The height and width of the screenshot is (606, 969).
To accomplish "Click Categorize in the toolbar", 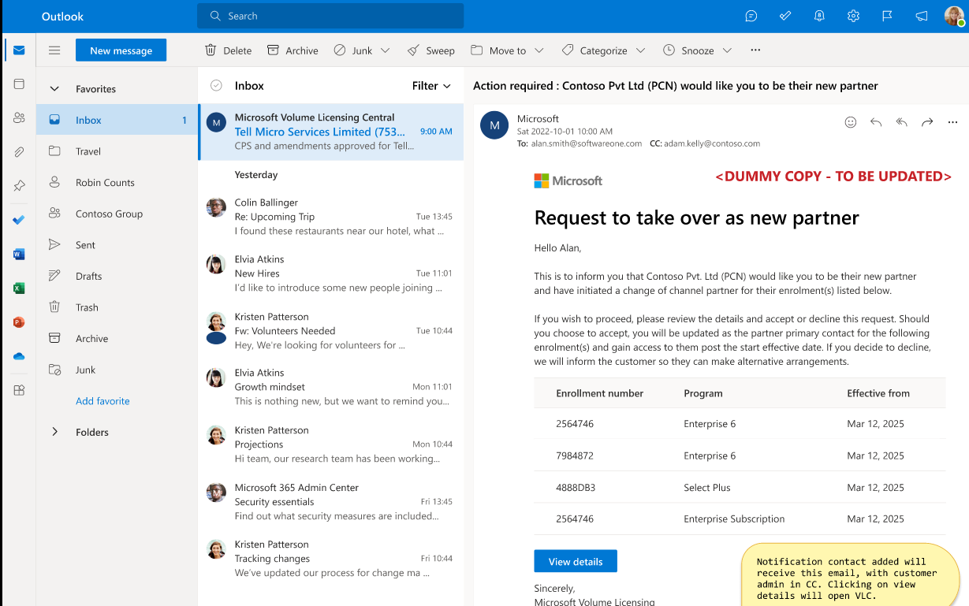I will 594,50.
